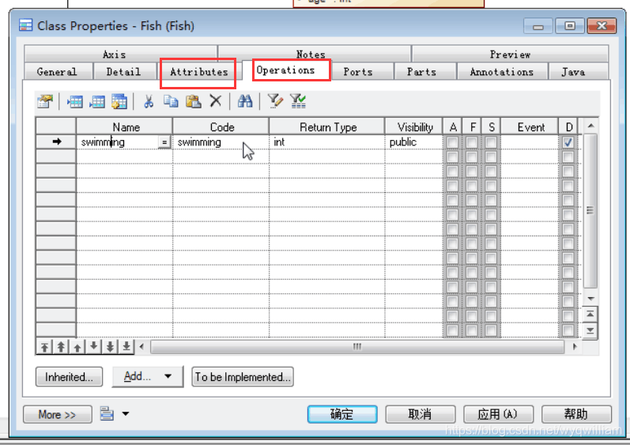This screenshot has height=445, width=630.
Task: Select the Code cell containing swimming
Action: [x=221, y=142]
